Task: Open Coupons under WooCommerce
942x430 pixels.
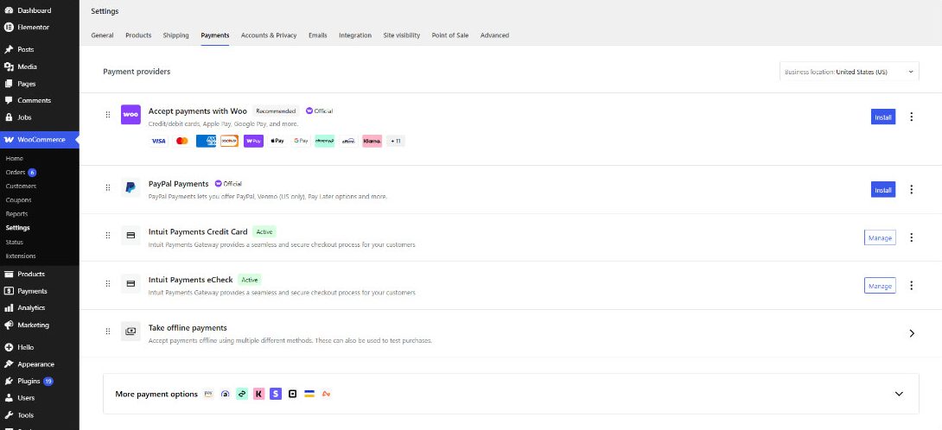Action: (x=19, y=200)
